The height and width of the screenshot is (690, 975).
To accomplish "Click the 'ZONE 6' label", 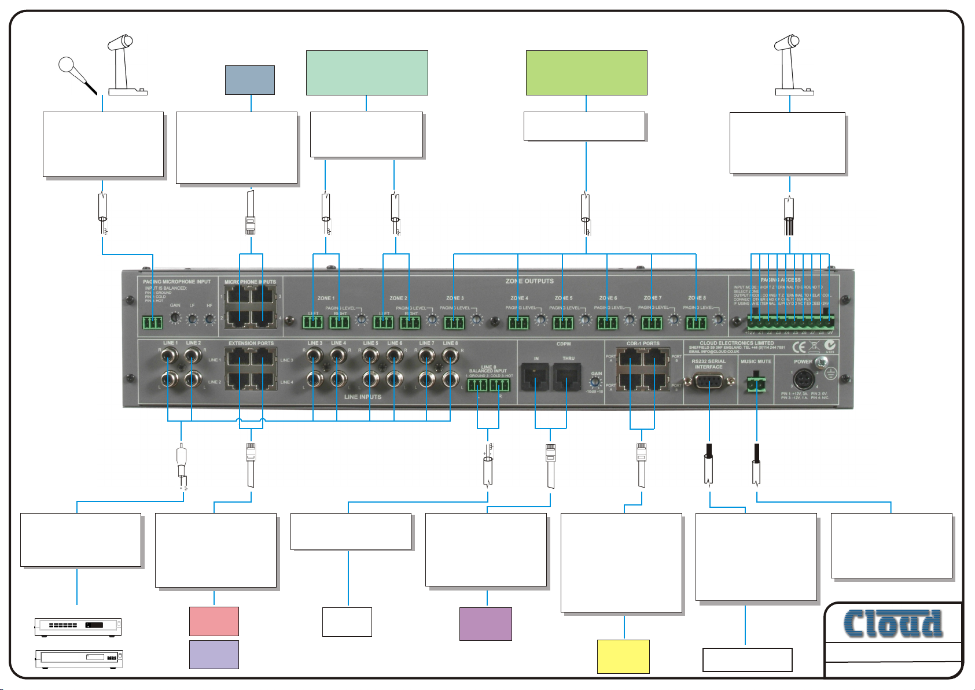I will point(608,298).
